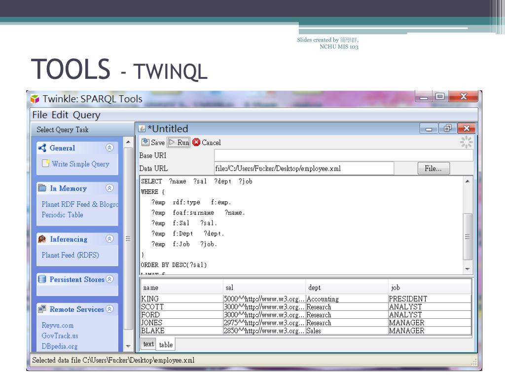Click the query editor scrollbar thumb

(x=468, y=236)
